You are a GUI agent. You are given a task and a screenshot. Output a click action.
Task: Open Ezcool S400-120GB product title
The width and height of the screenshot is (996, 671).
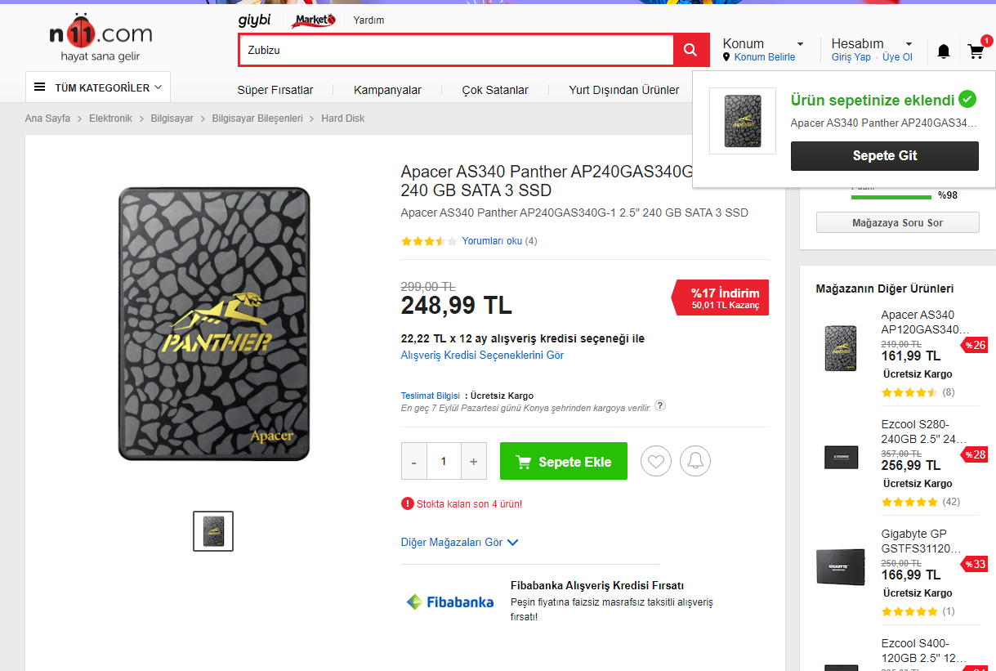click(923, 651)
